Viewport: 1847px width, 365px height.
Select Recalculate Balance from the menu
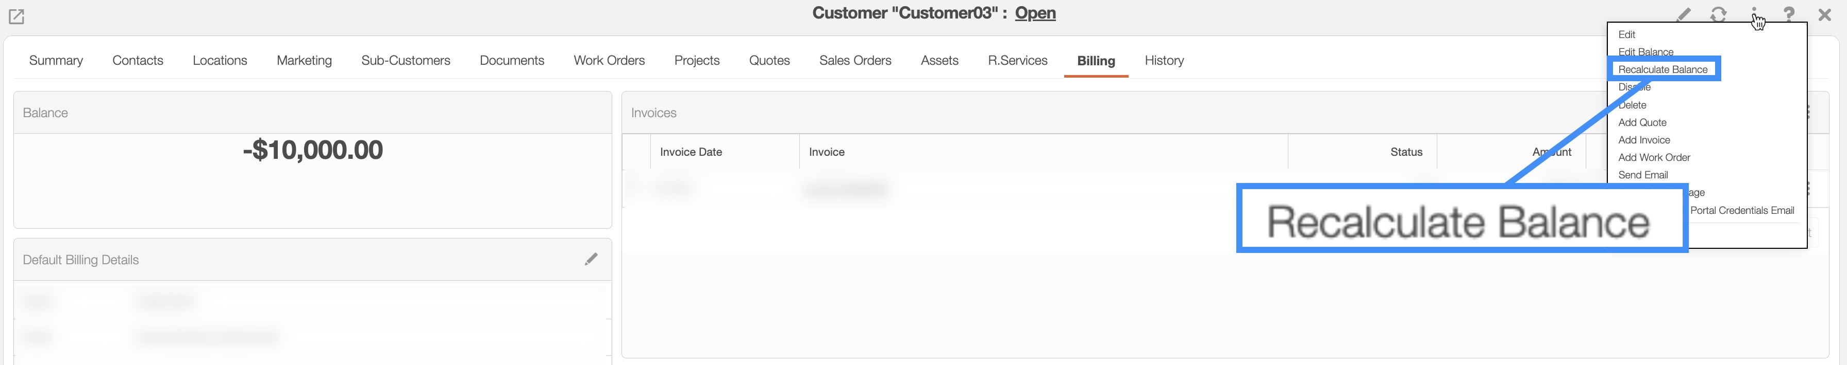[x=1662, y=69]
